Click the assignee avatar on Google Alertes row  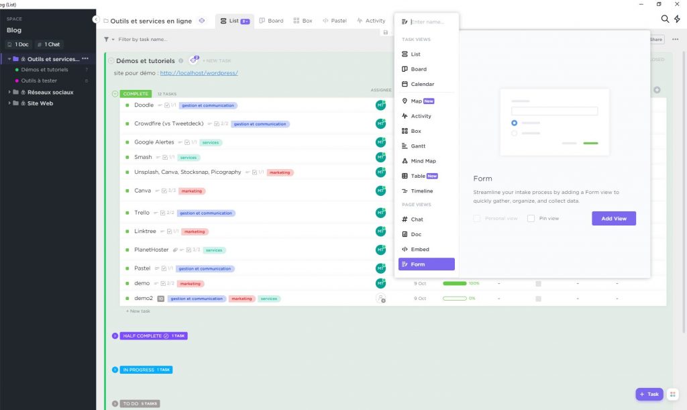click(x=380, y=142)
